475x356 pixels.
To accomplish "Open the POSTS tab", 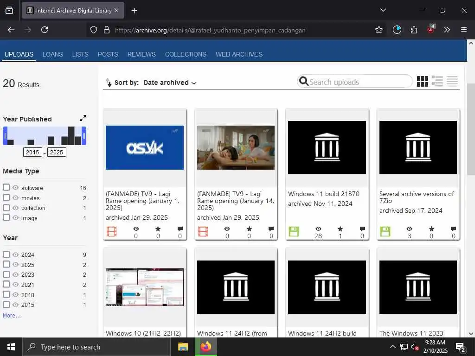I will point(108,54).
